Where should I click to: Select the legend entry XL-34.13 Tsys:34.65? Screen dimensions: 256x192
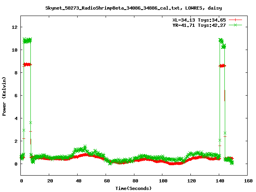pyautogui.click(x=199, y=20)
